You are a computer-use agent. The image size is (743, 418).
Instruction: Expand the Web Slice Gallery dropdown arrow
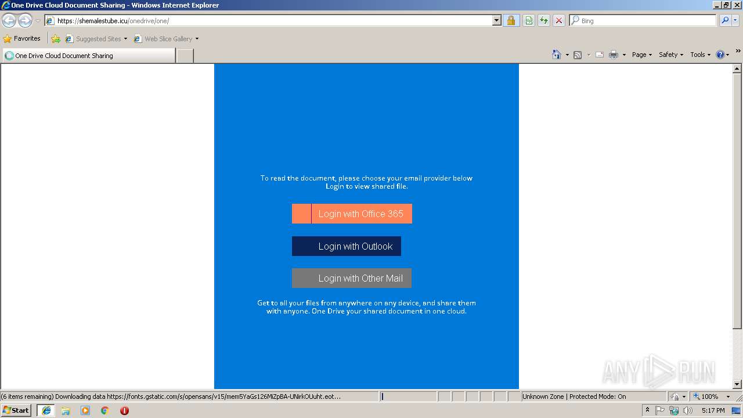pos(197,39)
